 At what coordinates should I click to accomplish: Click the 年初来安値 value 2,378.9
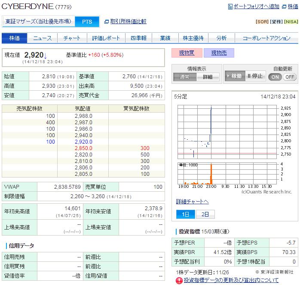point(153,208)
